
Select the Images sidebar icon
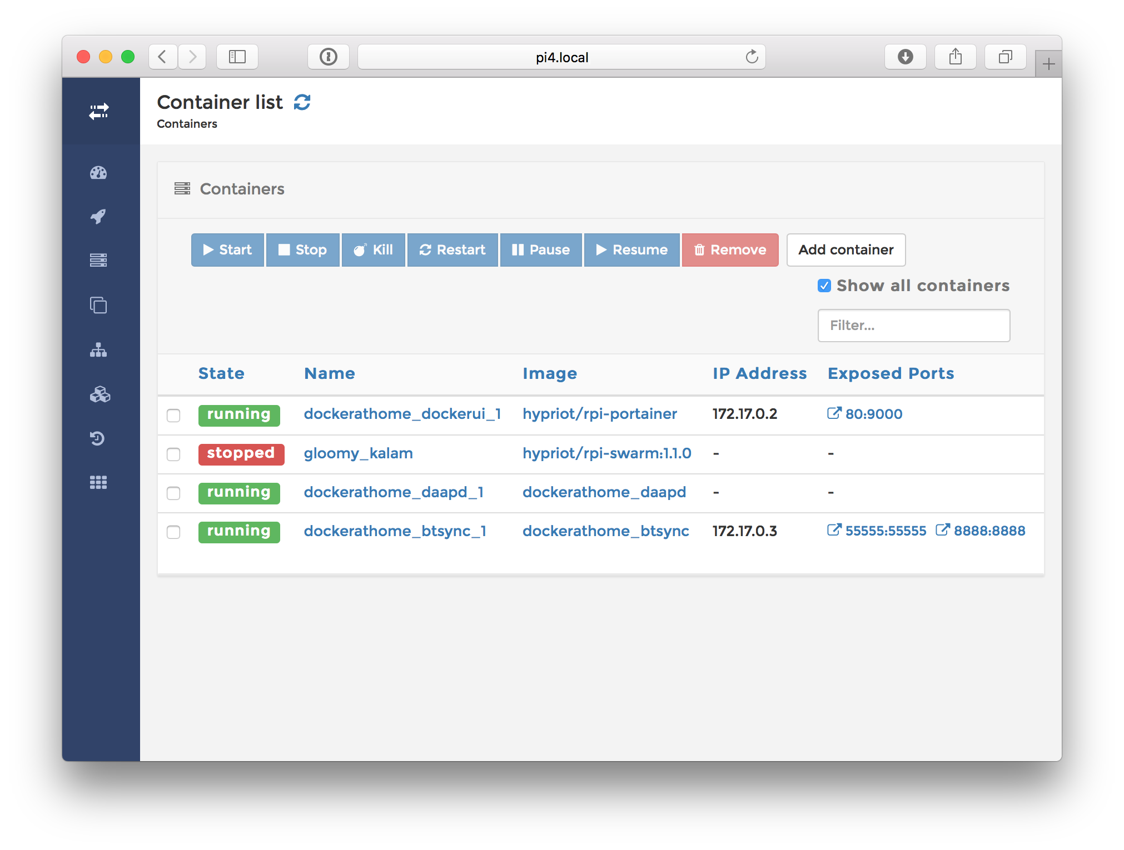coord(98,305)
